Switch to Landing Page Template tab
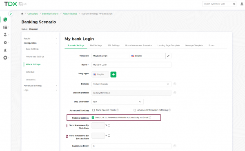245x151 pixels. click(x=168, y=45)
